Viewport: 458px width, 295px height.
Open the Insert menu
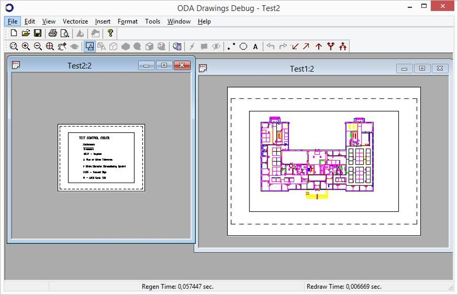pyautogui.click(x=103, y=21)
